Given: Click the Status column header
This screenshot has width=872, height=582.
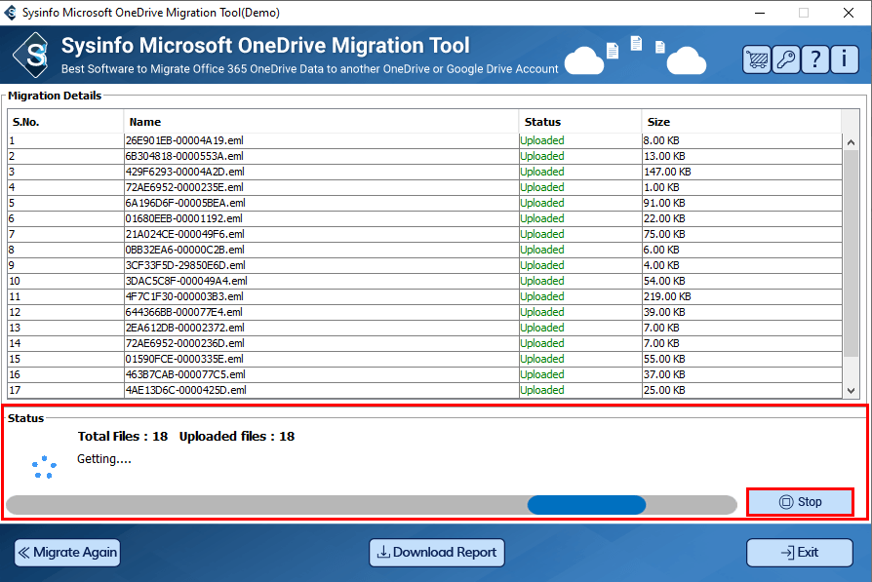Looking at the screenshot, I should coord(579,122).
